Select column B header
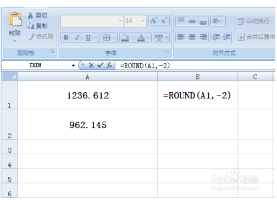 pyautogui.click(x=197, y=77)
